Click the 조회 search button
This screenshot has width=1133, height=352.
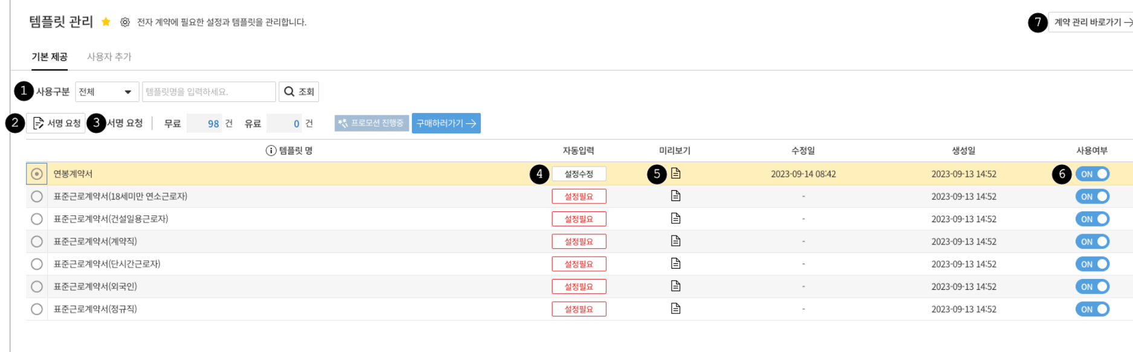(299, 92)
